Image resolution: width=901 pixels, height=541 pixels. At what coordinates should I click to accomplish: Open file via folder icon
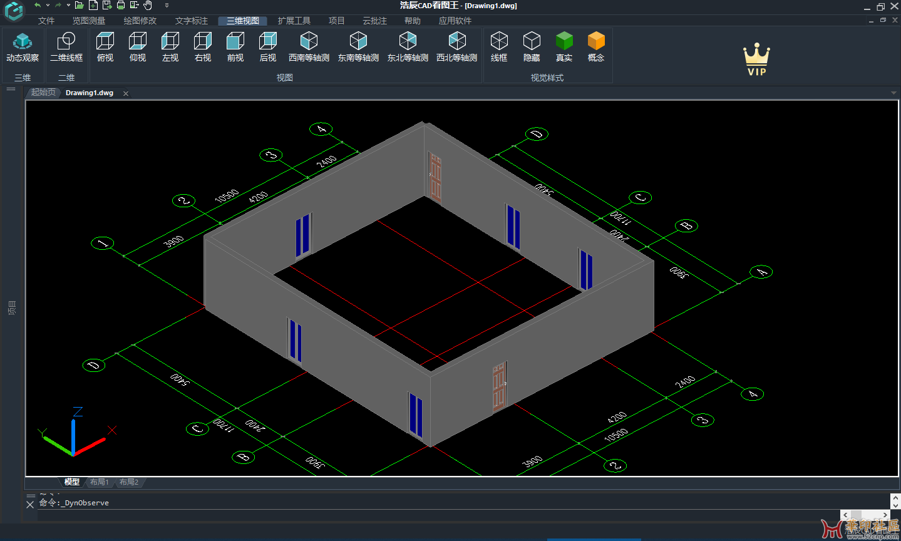click(x=79, y=5)
